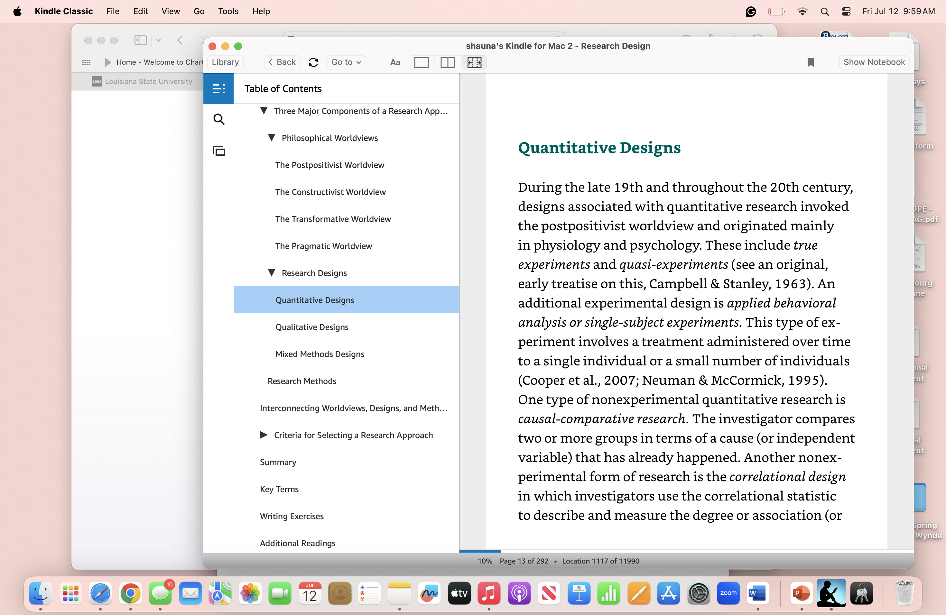Open Interconnecting Worldviews, Designs, and Methods entry
The width and height of the screenshot is (946, 615).
click(353, 408)
